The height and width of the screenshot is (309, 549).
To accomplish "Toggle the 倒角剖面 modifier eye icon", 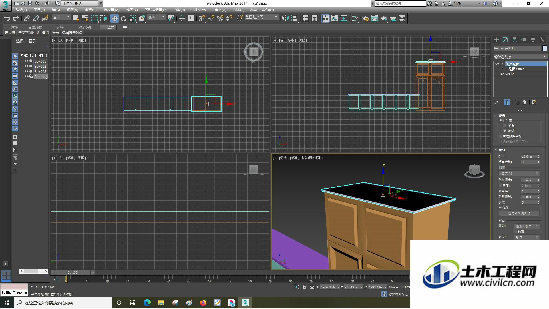I will [x=497, y=64].
